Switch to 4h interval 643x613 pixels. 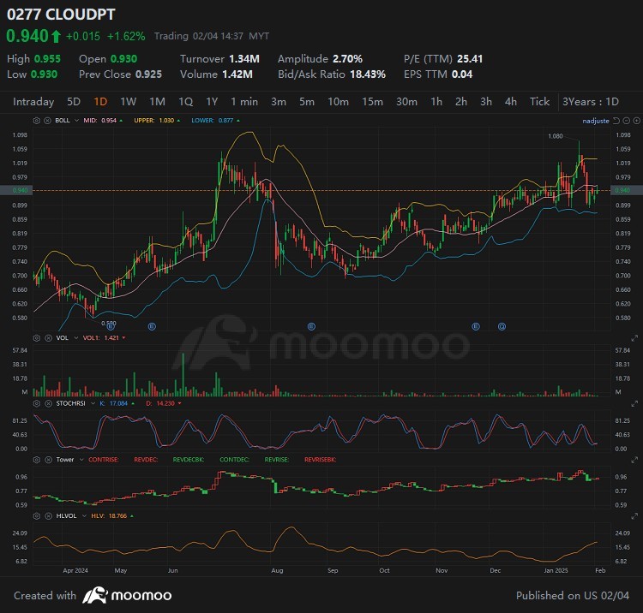tap(511, 102)
